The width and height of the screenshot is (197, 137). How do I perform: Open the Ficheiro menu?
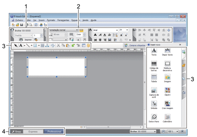(19, 20)
